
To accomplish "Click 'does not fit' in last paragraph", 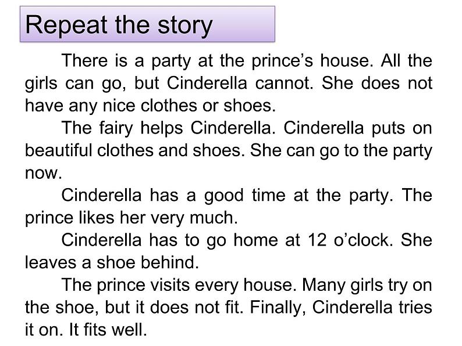I will tap(197, 308).
